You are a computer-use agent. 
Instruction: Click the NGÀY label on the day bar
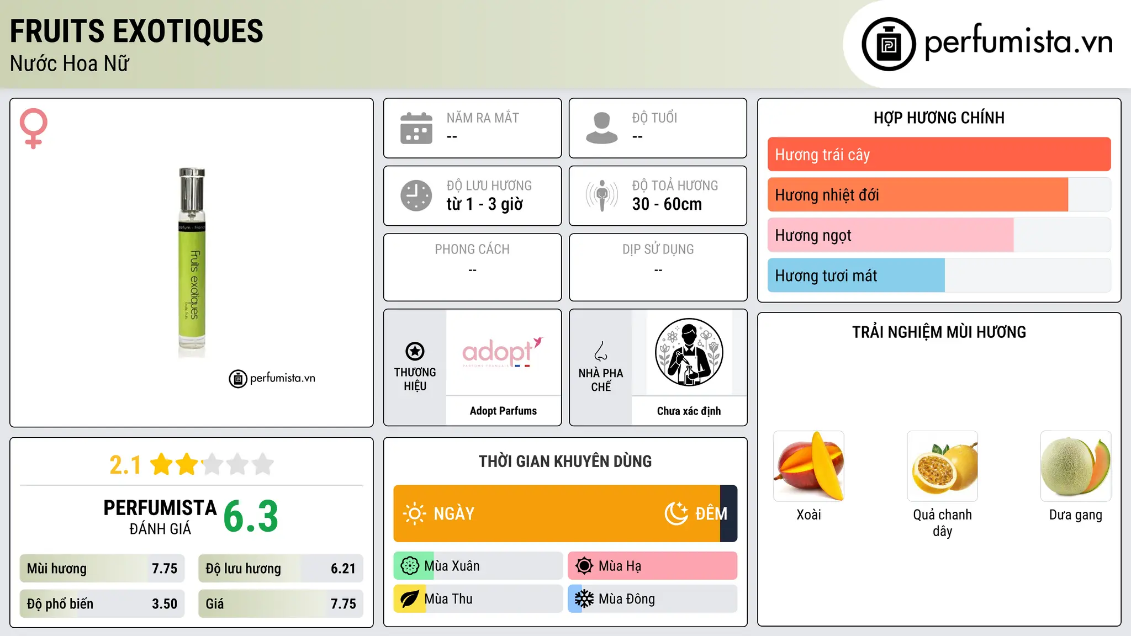pyautogui.click(x=454, y=514)
